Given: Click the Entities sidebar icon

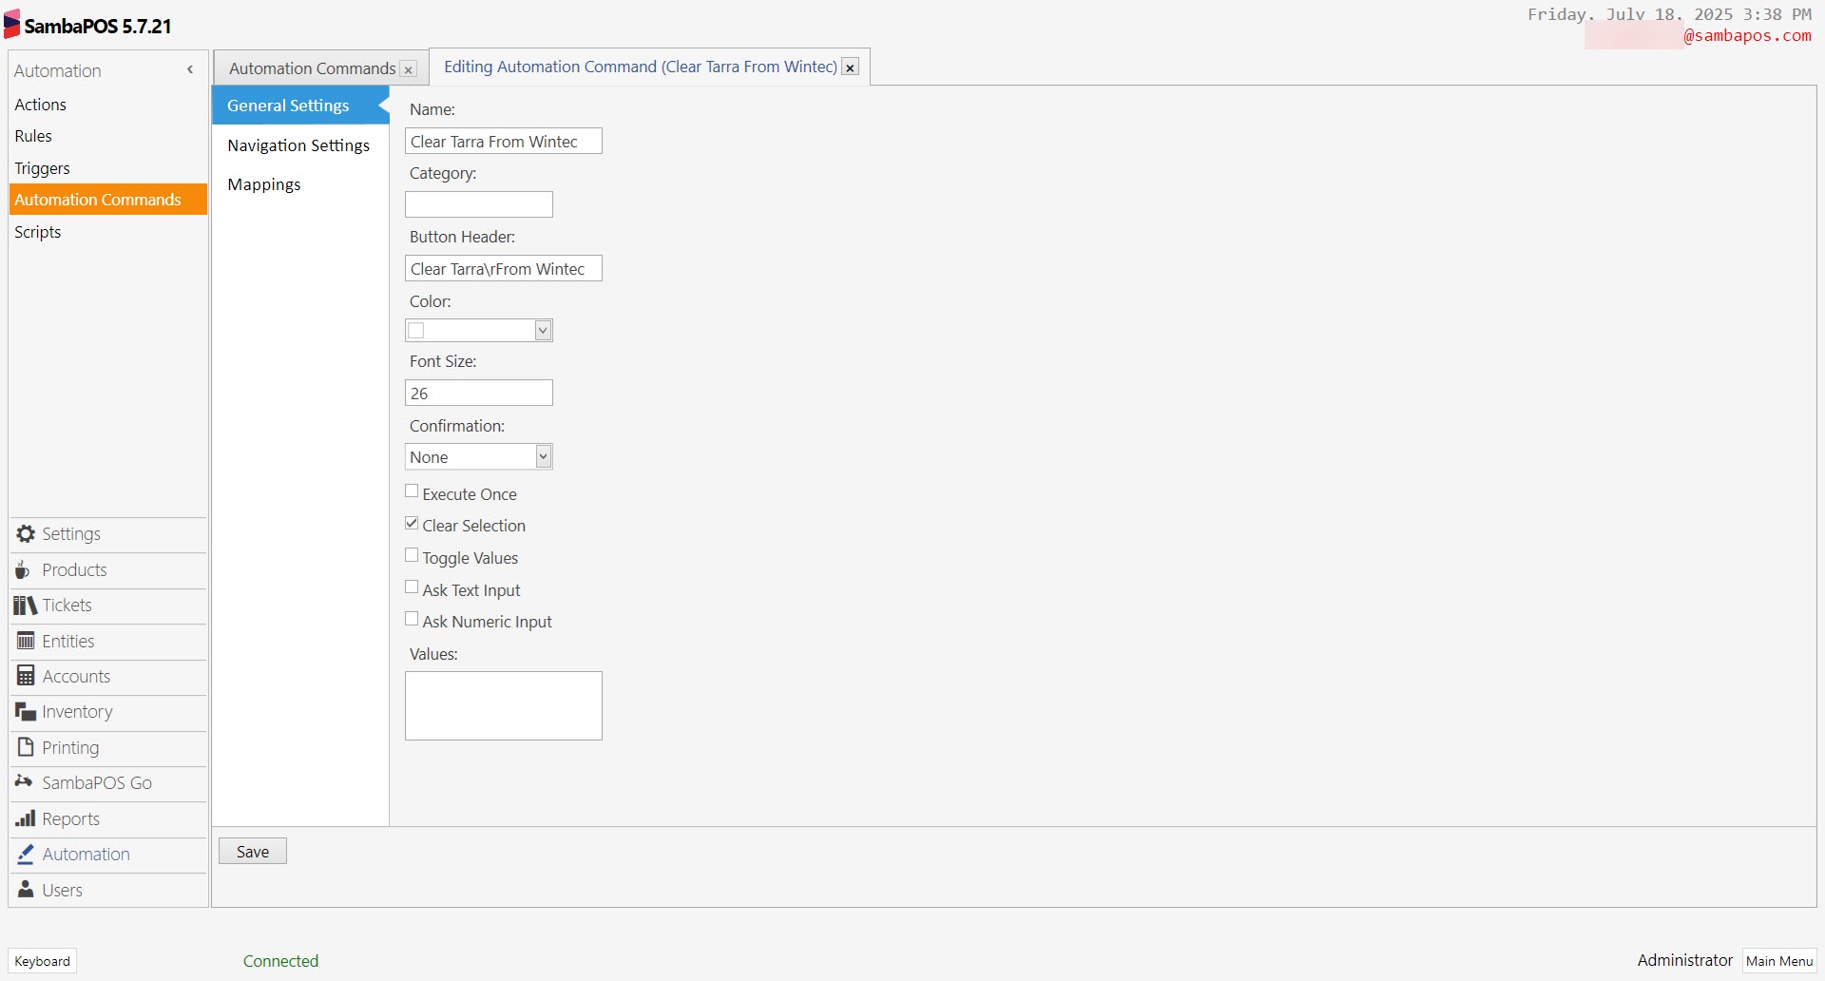Looking at the screenshot, I should [24, 641].
